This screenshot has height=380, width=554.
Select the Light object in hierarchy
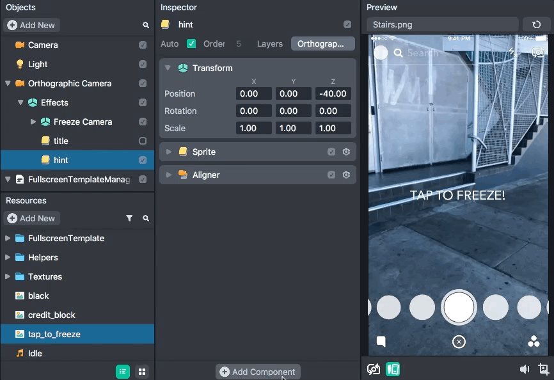pyautogui.click(x=37, y=64)
